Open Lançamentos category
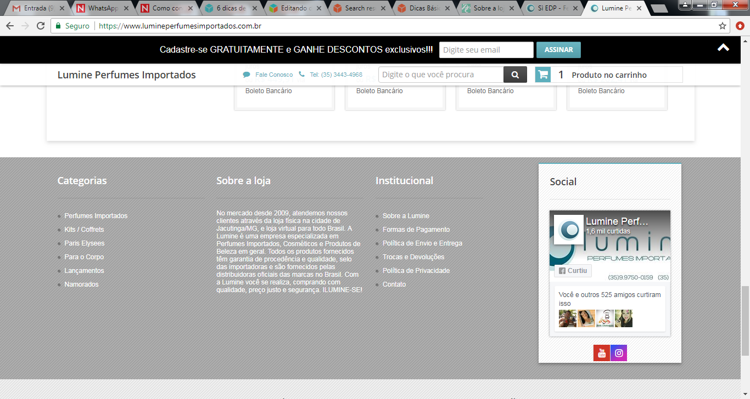 coord(84,271)
